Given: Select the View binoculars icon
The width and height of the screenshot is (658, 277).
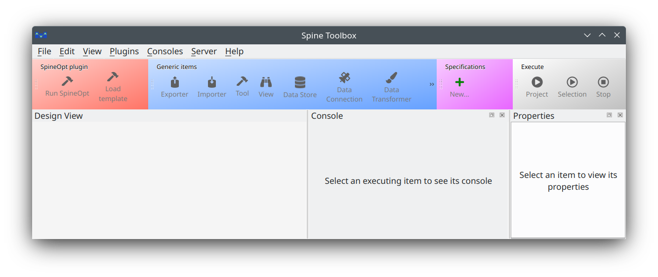Looking at the screenshot, I should [x=266, y=82].
